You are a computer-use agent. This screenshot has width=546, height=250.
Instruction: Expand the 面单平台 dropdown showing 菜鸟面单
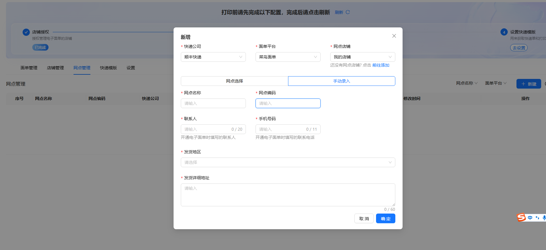tap(288, 57)
